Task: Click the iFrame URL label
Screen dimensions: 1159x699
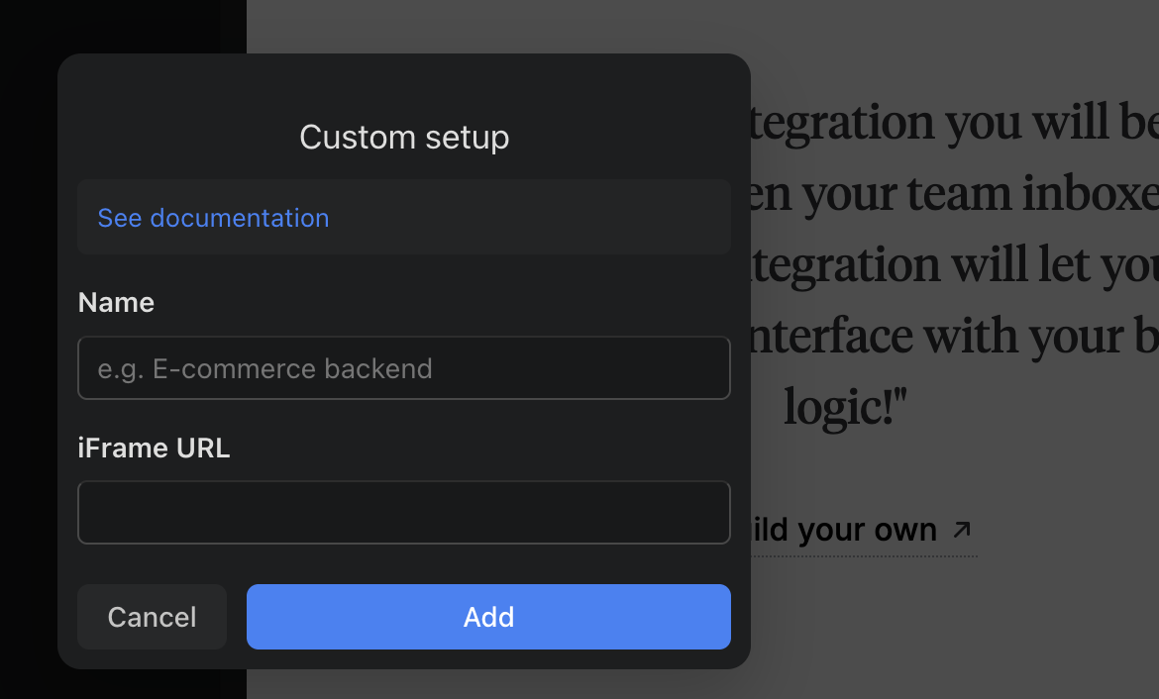Action: pos(154,448)
